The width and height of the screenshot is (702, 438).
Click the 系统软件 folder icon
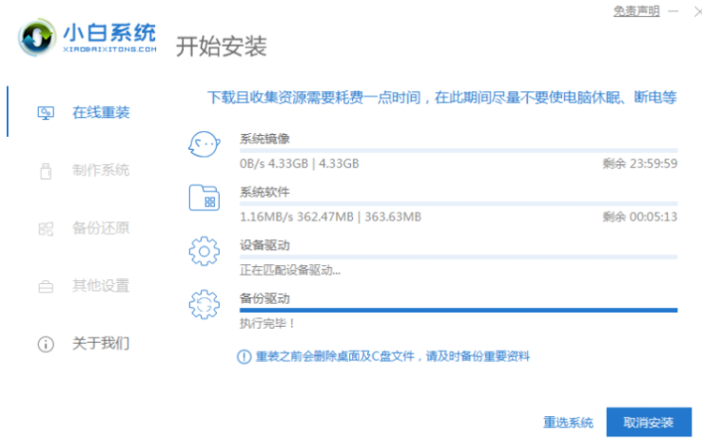pyautogui.click(x=205, y=199)
